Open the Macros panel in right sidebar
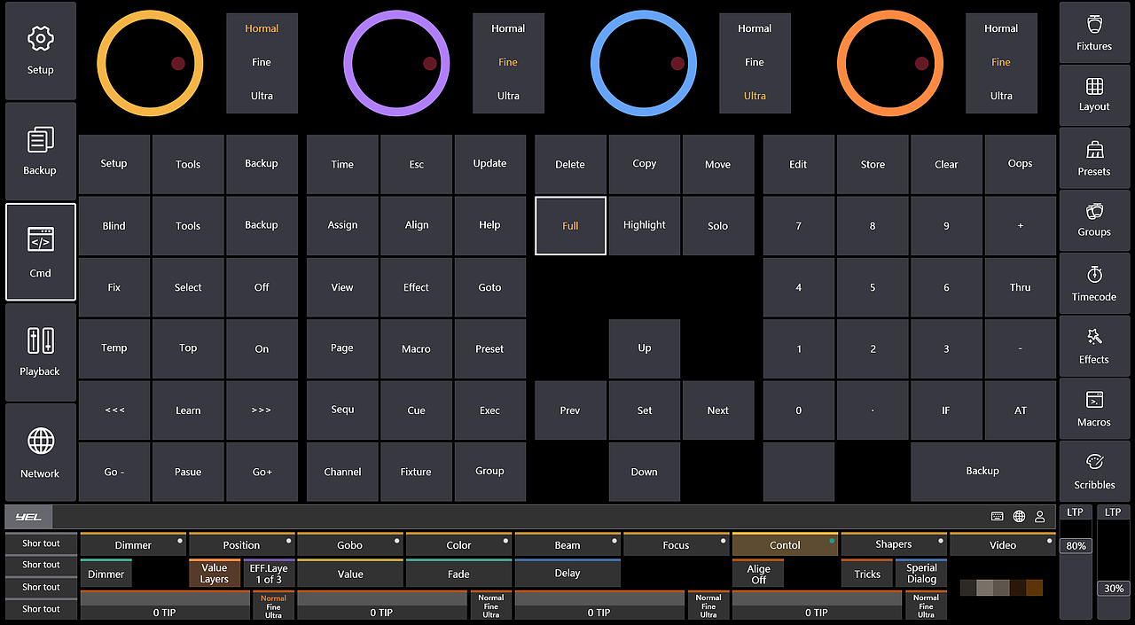Viewport: 1135px width, 625px height. [x=1094, y=409]
